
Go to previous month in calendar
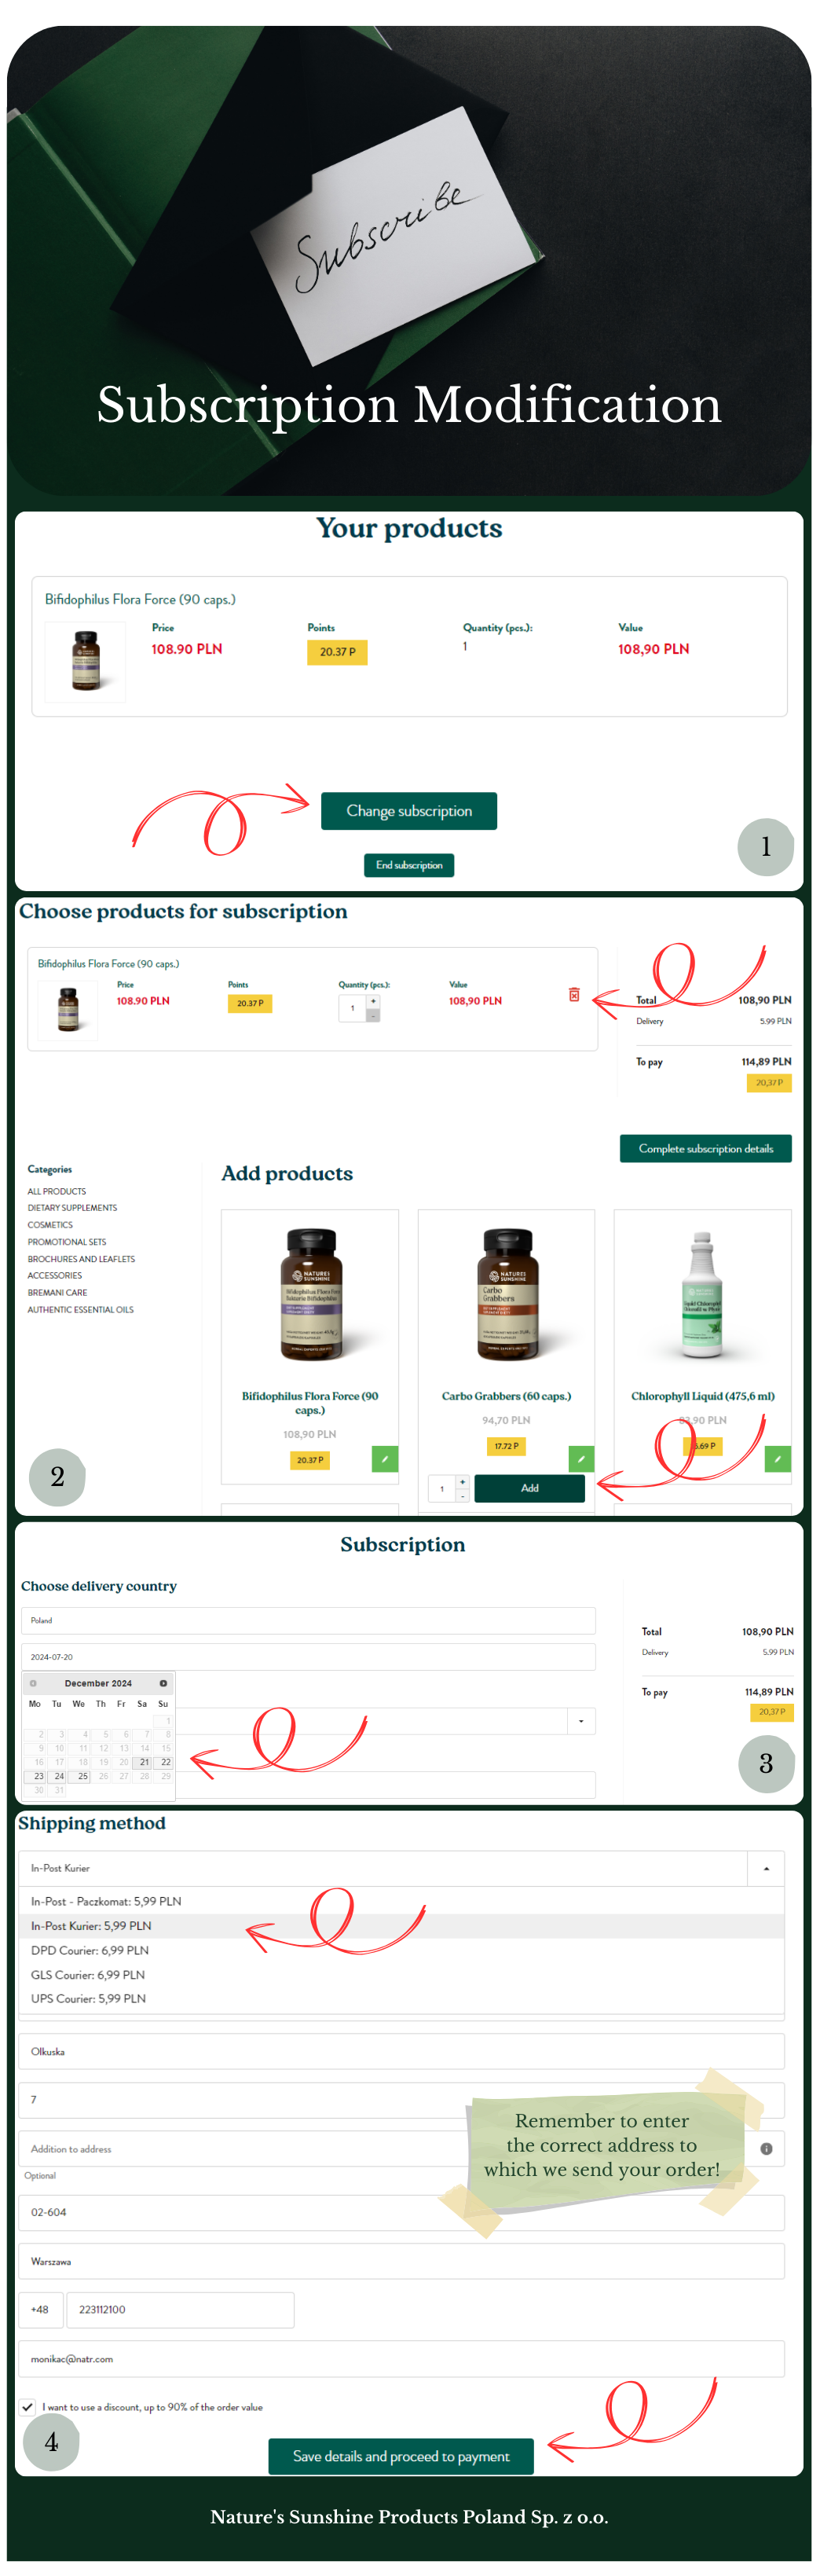coord(33,1683)
